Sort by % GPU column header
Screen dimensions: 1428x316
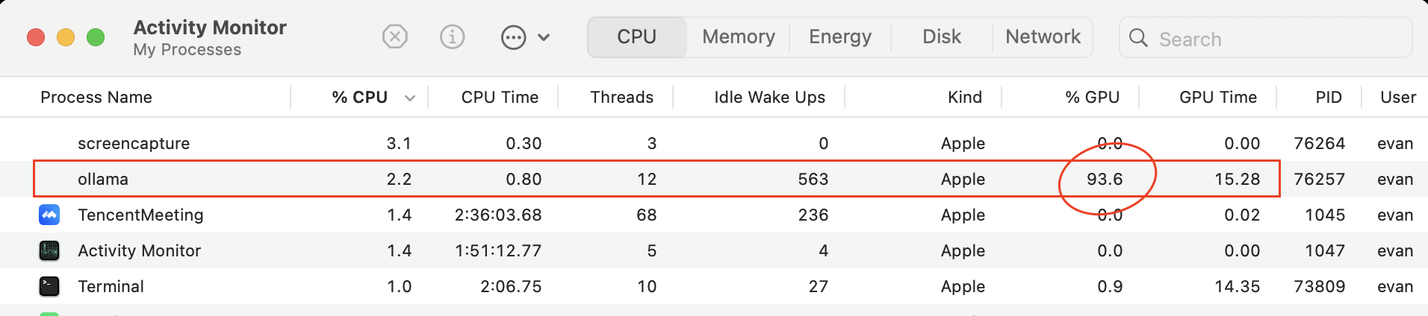click(1092, 98)
